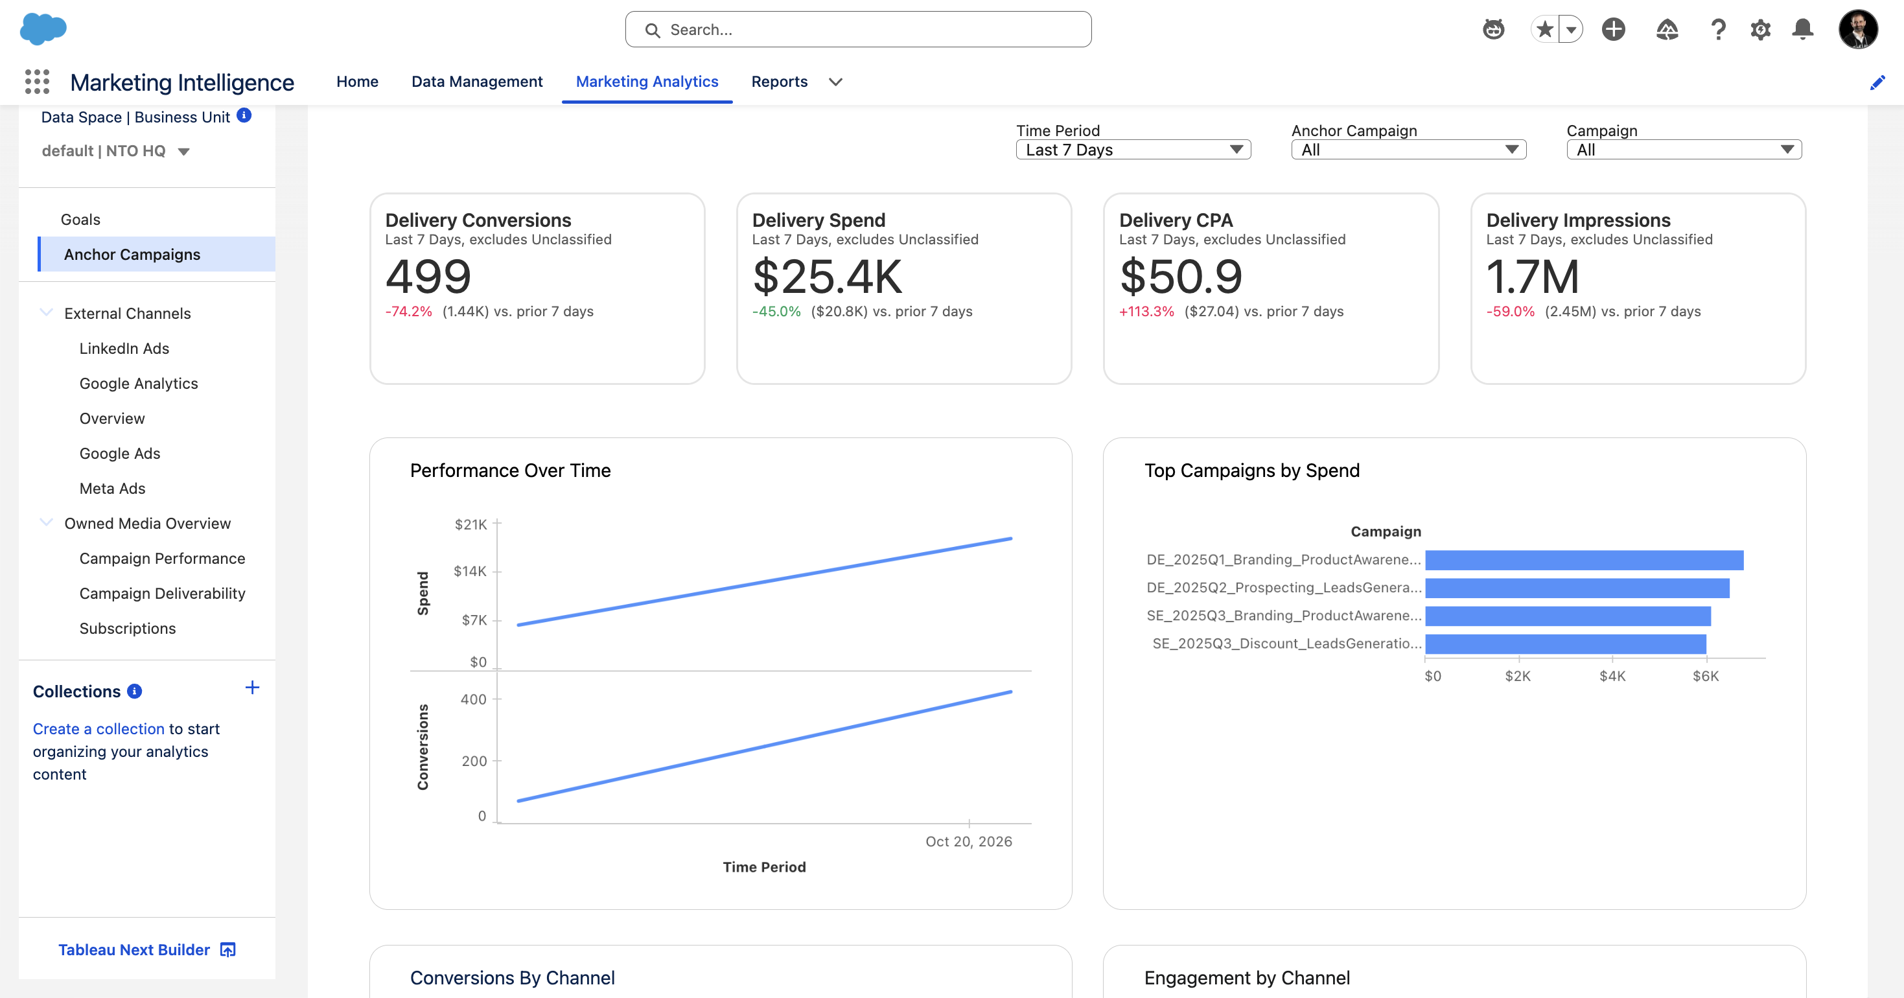Open the Campaign filter dropdown
The width and height of the screenshot is (1904, 998).
1684,149
